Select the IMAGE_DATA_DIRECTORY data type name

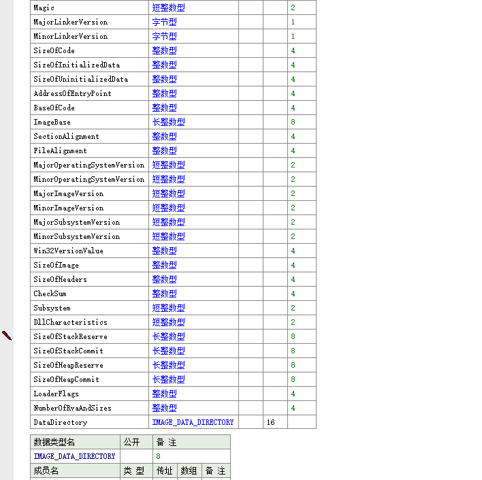pos(74,456)
